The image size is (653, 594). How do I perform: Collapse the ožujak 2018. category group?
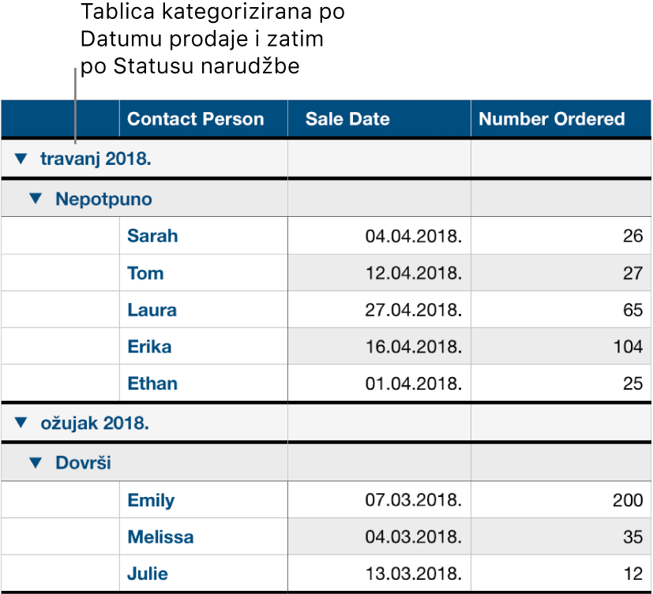tap(21, 424)
